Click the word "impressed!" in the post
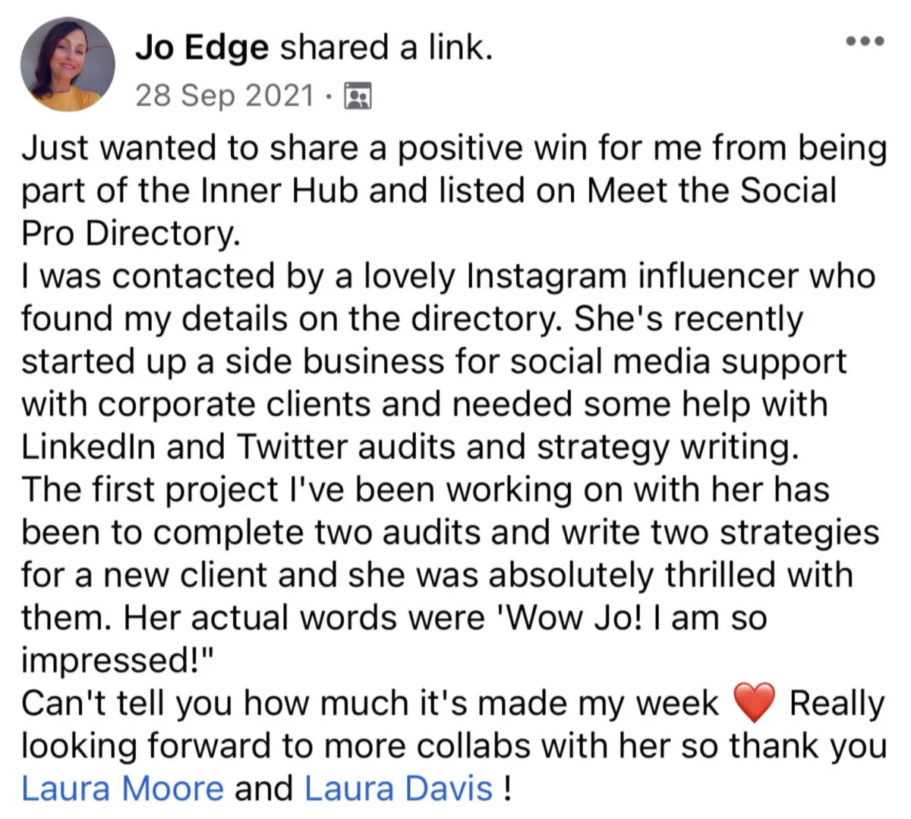 pos(114,660)
